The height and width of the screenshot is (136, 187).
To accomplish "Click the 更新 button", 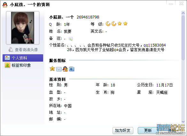I will pyautogui.click(x=148, y=131).
